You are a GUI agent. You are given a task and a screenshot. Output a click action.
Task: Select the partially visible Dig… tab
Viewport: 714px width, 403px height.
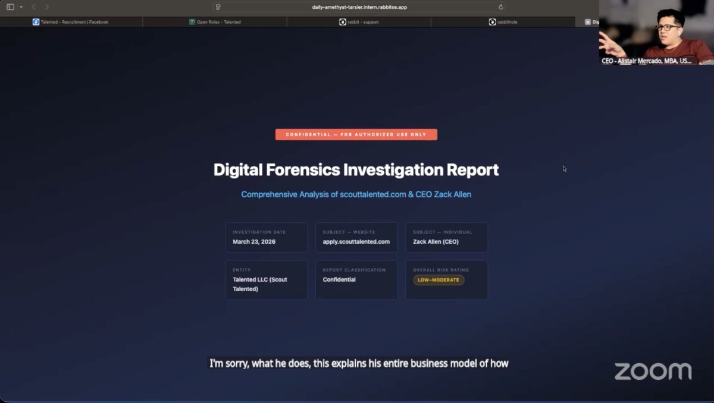click(x=588, y=22)
